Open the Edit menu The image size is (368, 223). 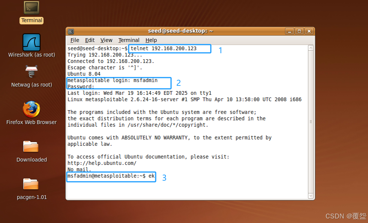click(90, 40)
